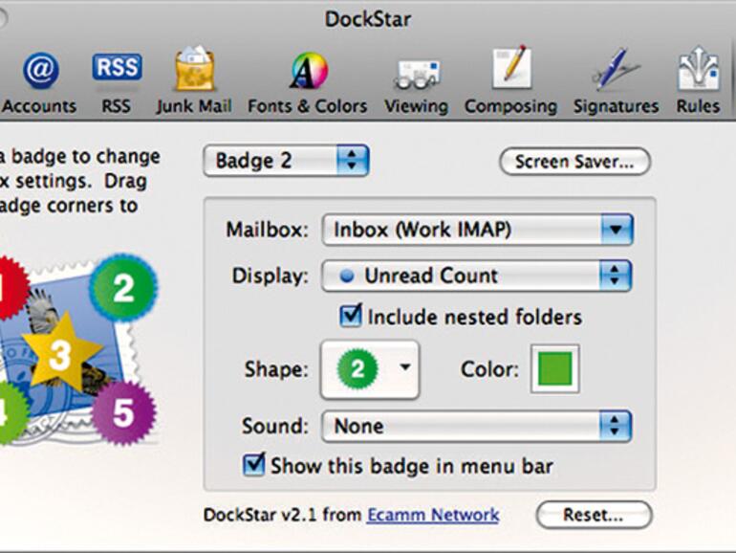The image size is (736, 553).
Task: Click the 'Display:' label
Action: point(271,276)
